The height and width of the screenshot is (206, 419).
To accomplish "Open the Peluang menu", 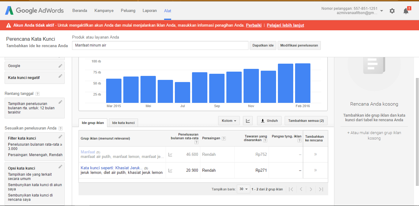I will pos(128,10).
